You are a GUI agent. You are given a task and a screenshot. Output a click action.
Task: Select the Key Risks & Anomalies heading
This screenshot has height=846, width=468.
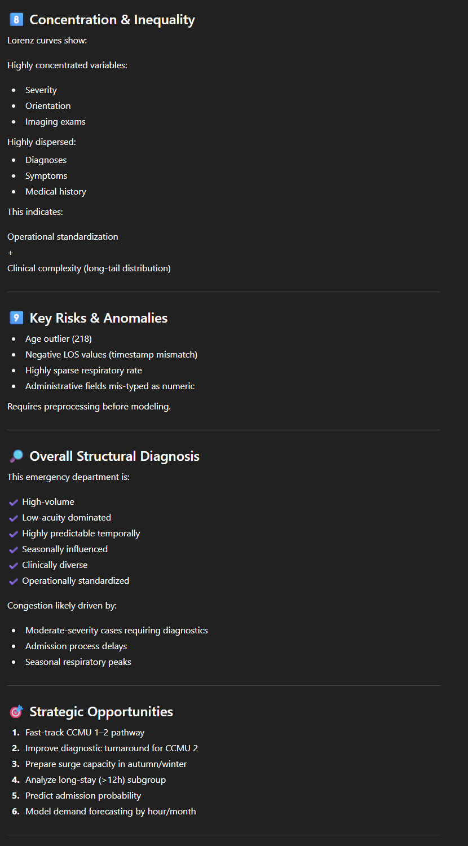98,318
